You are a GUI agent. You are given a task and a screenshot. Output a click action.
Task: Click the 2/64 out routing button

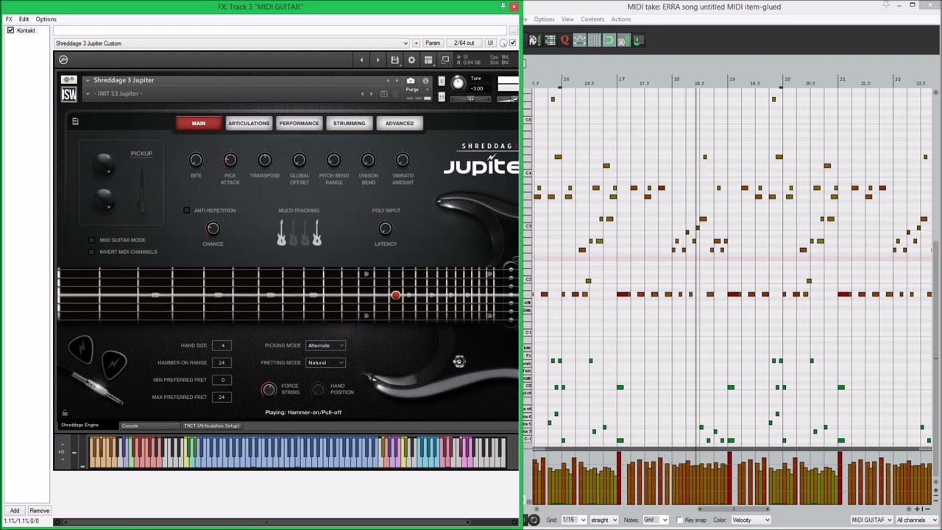pos(464,43)
